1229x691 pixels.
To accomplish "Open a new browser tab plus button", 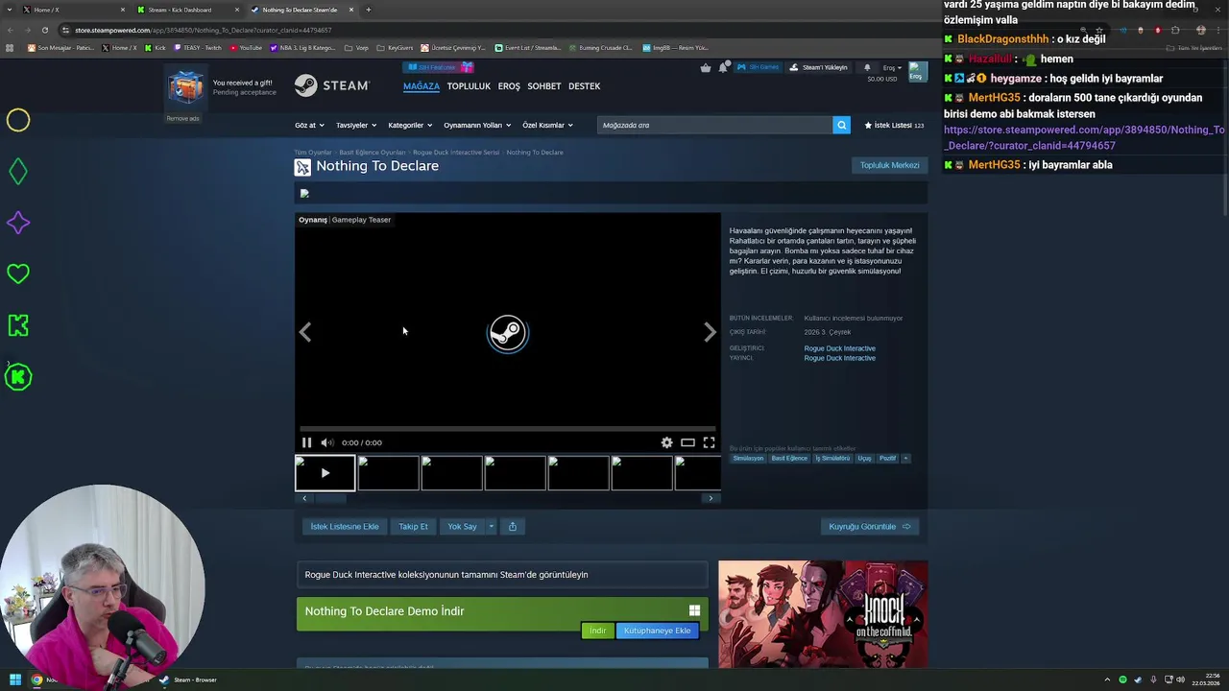I will (x=368, y=10).
